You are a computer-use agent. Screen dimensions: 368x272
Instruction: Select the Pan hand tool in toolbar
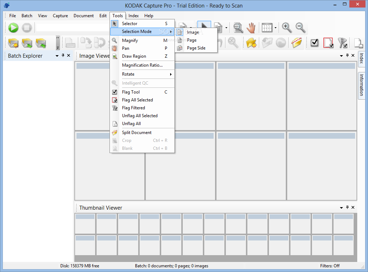(251, 28)
